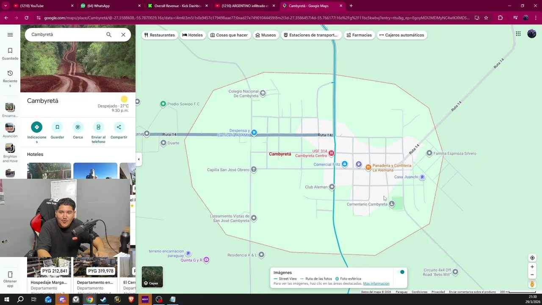Clear the Cambyretá search box

[123, 35]
